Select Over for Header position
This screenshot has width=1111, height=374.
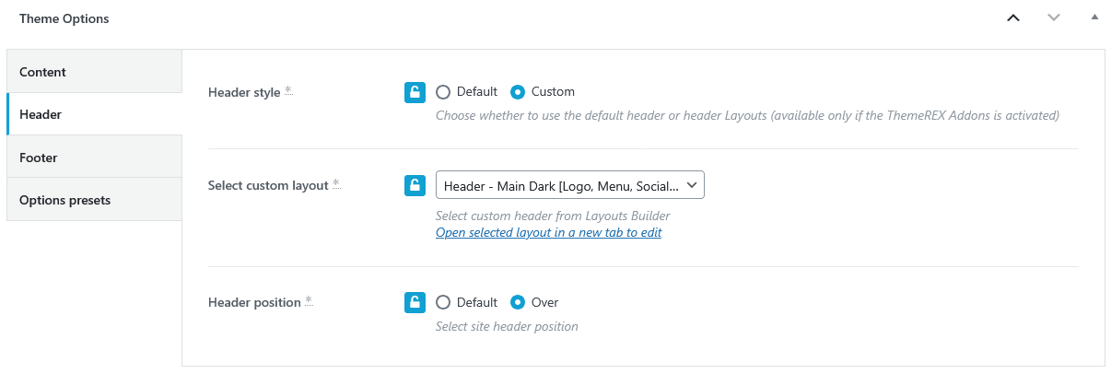tap(518, 302)
